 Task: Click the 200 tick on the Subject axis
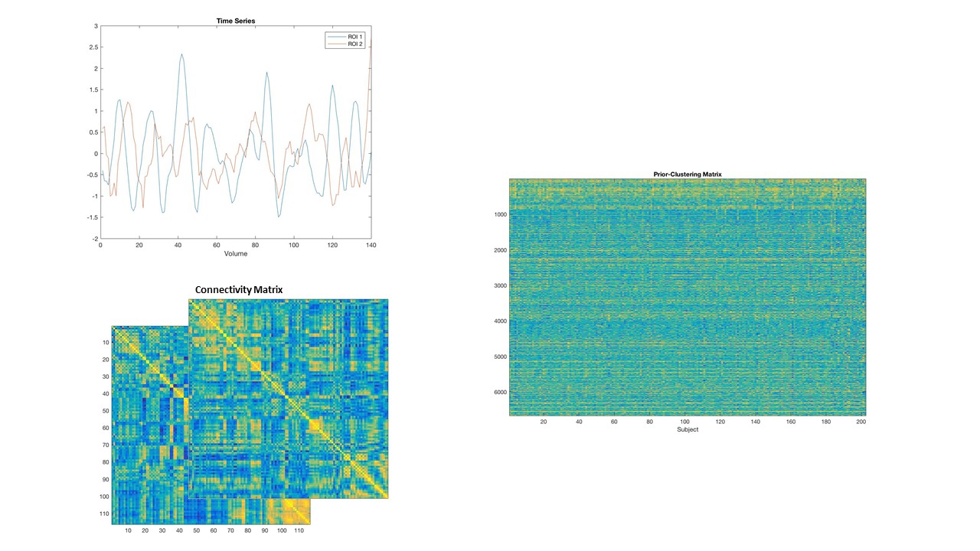pyautogui.click(x=861, y=422)
